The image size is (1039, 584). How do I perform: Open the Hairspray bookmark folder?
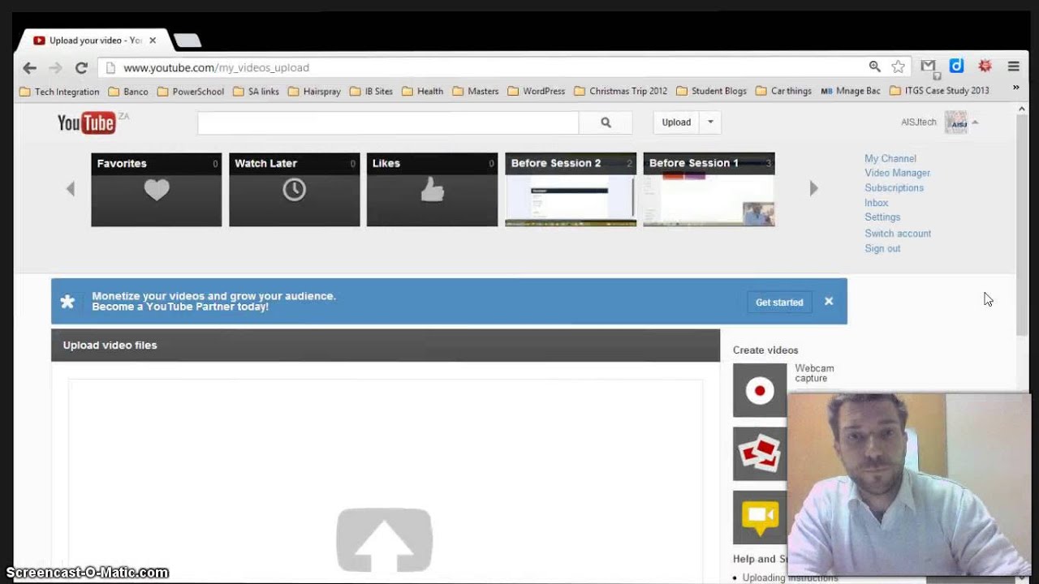[x=314, y=92]
